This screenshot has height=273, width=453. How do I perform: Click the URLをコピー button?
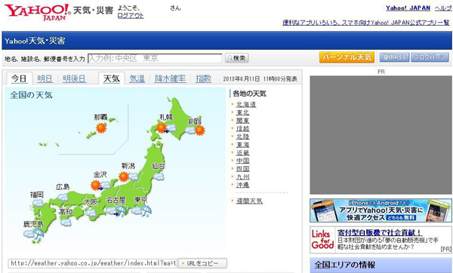tap(202, 263)
